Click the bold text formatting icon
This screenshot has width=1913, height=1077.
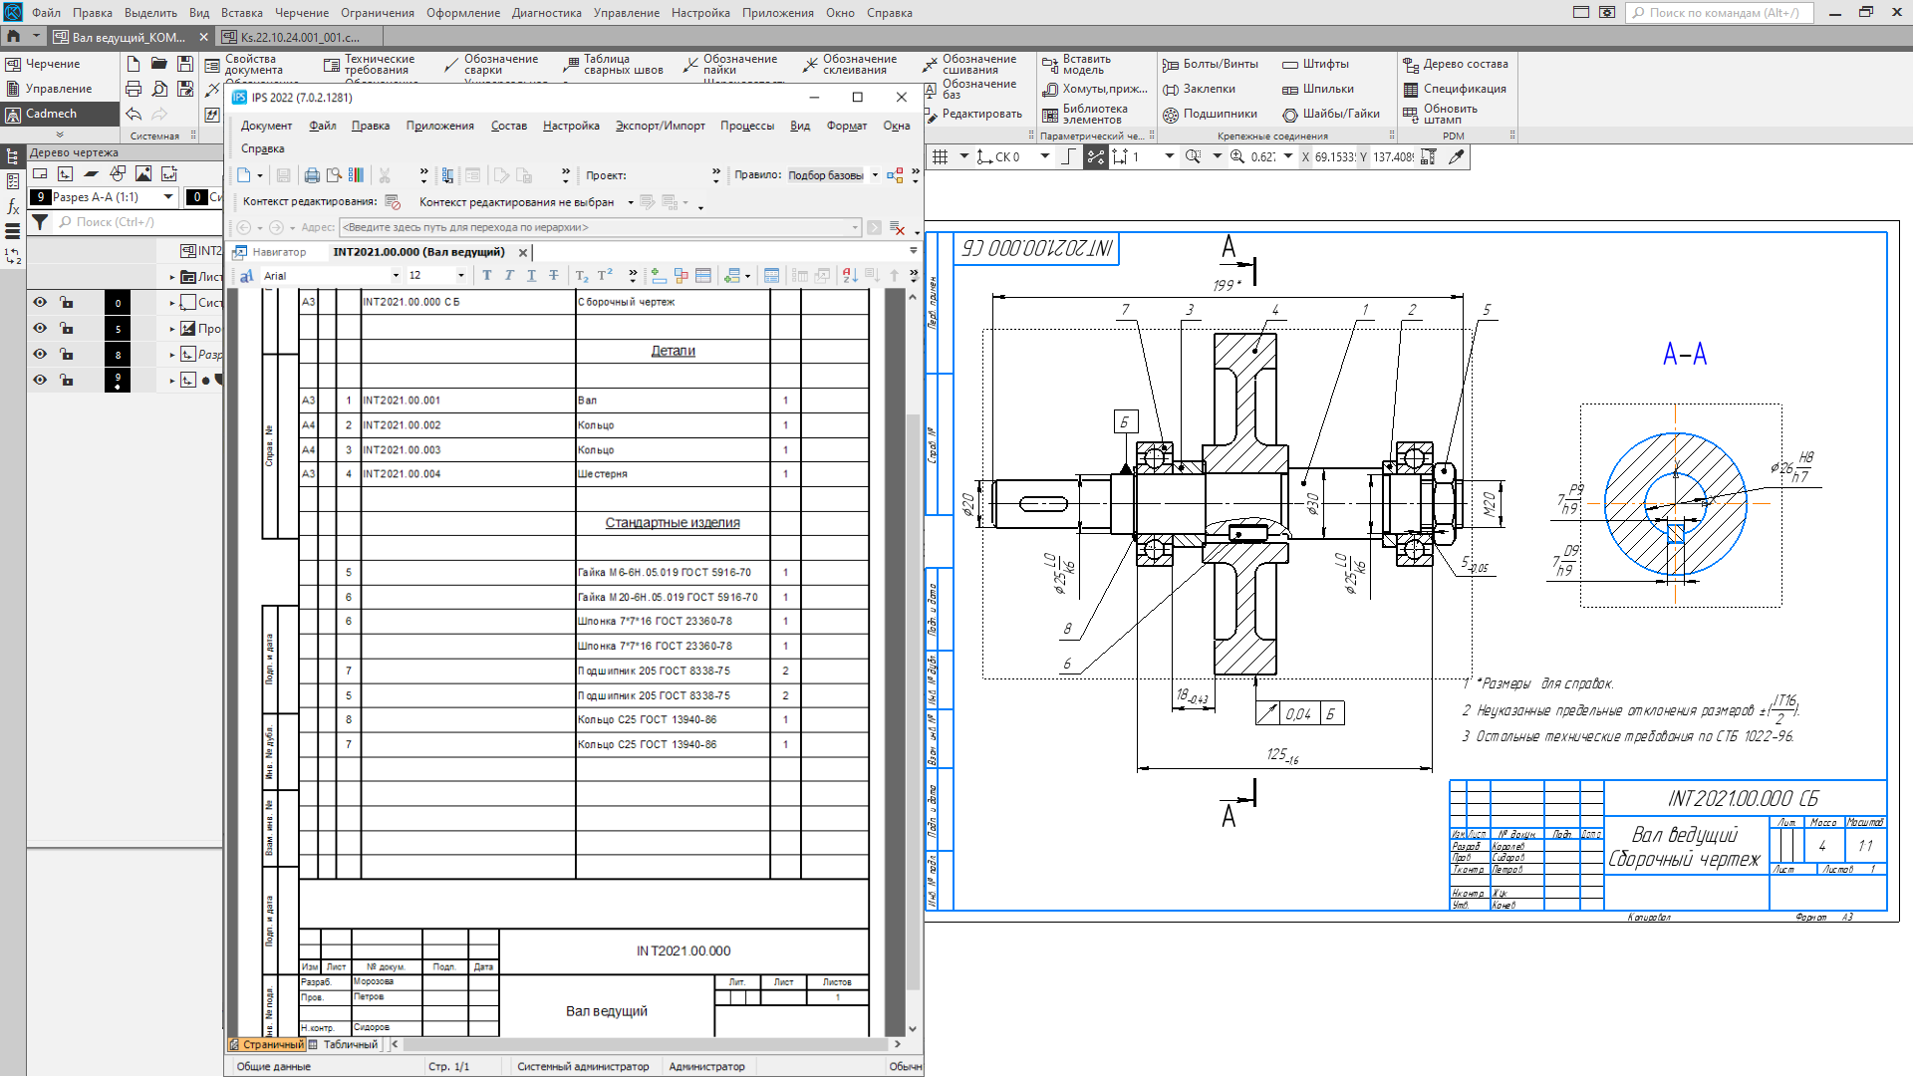[486, 276]
